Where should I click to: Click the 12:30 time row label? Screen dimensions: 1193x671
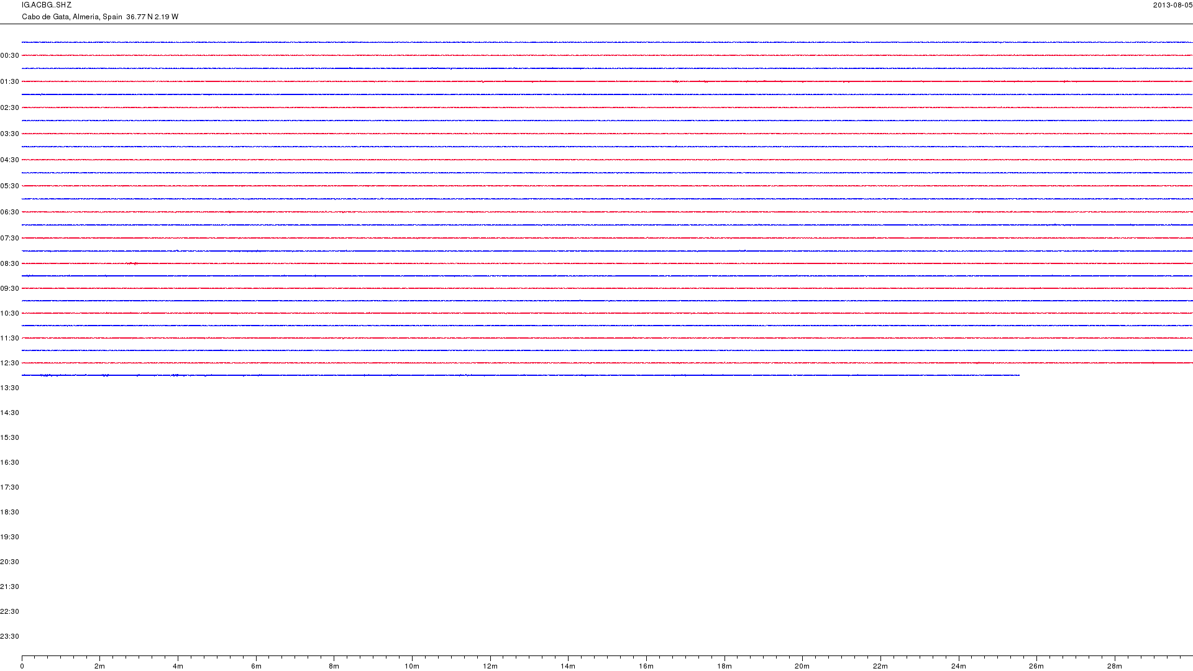tap(10, 363)
